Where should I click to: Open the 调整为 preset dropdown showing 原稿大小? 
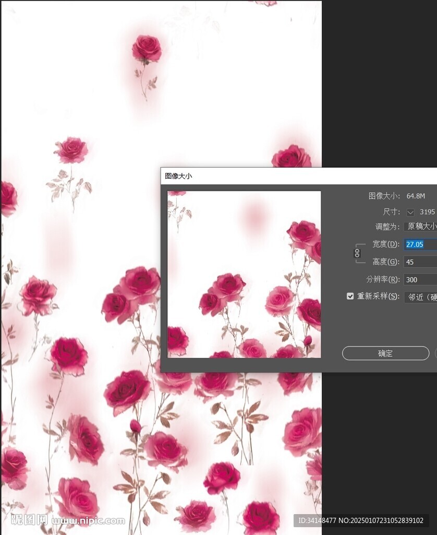click(x=421, y=227)
